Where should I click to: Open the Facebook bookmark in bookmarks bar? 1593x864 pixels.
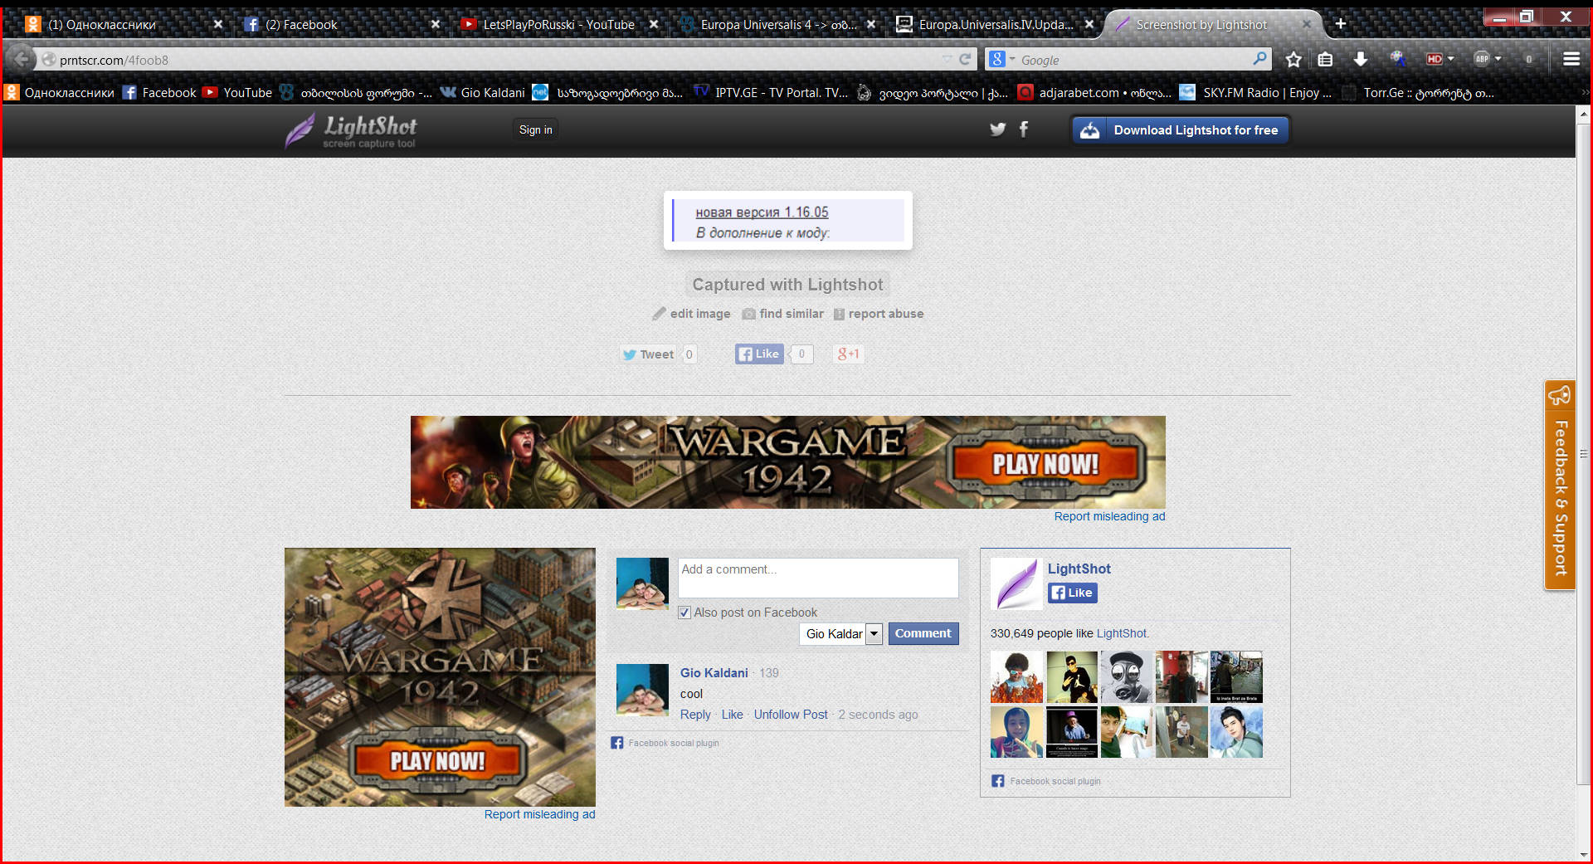159,93
